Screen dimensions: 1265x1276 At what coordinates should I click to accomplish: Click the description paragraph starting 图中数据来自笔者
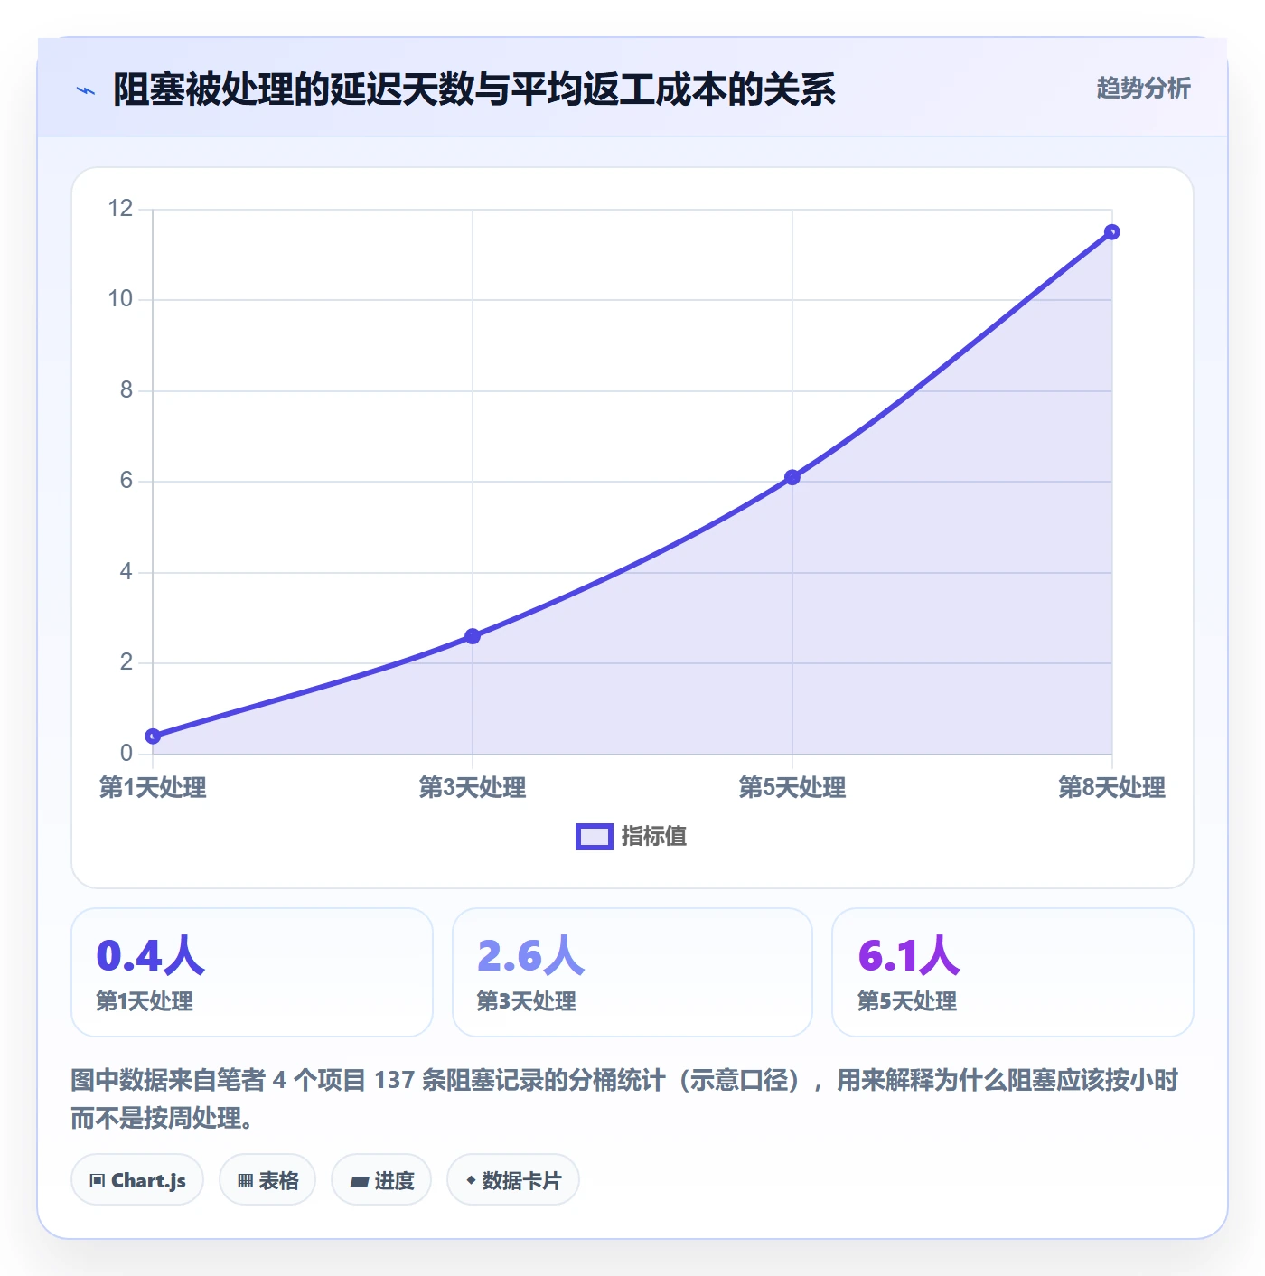coord(625,1099)
